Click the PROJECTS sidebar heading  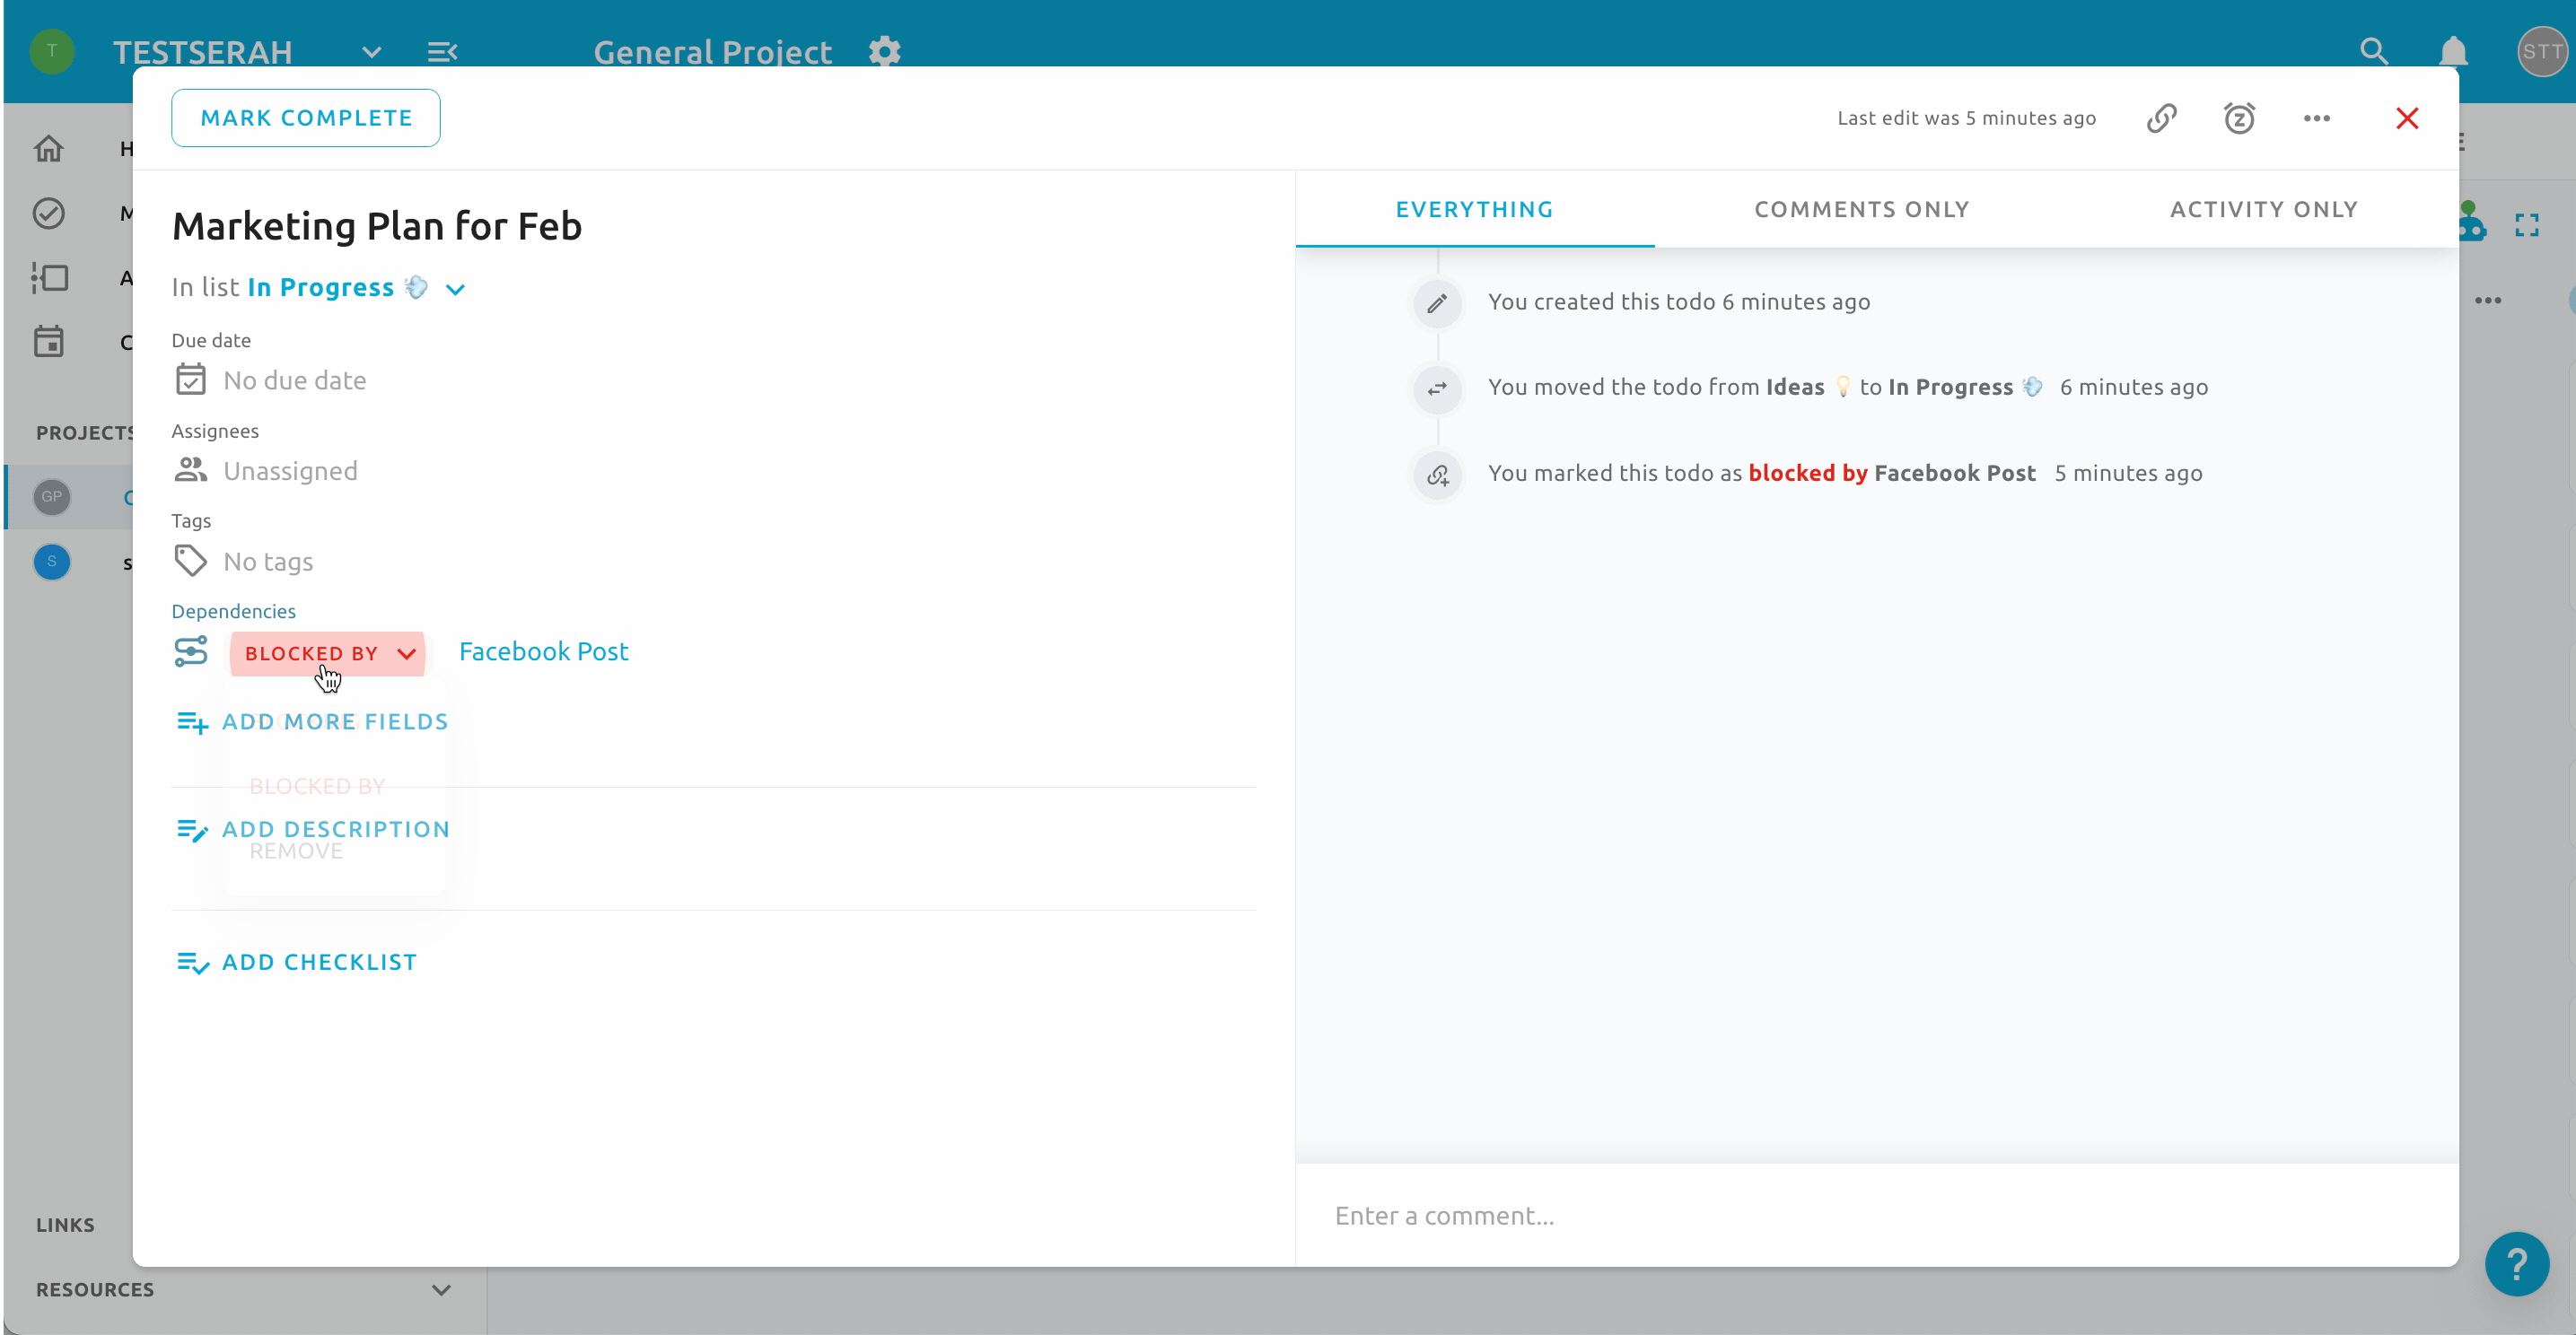point(84,432)
